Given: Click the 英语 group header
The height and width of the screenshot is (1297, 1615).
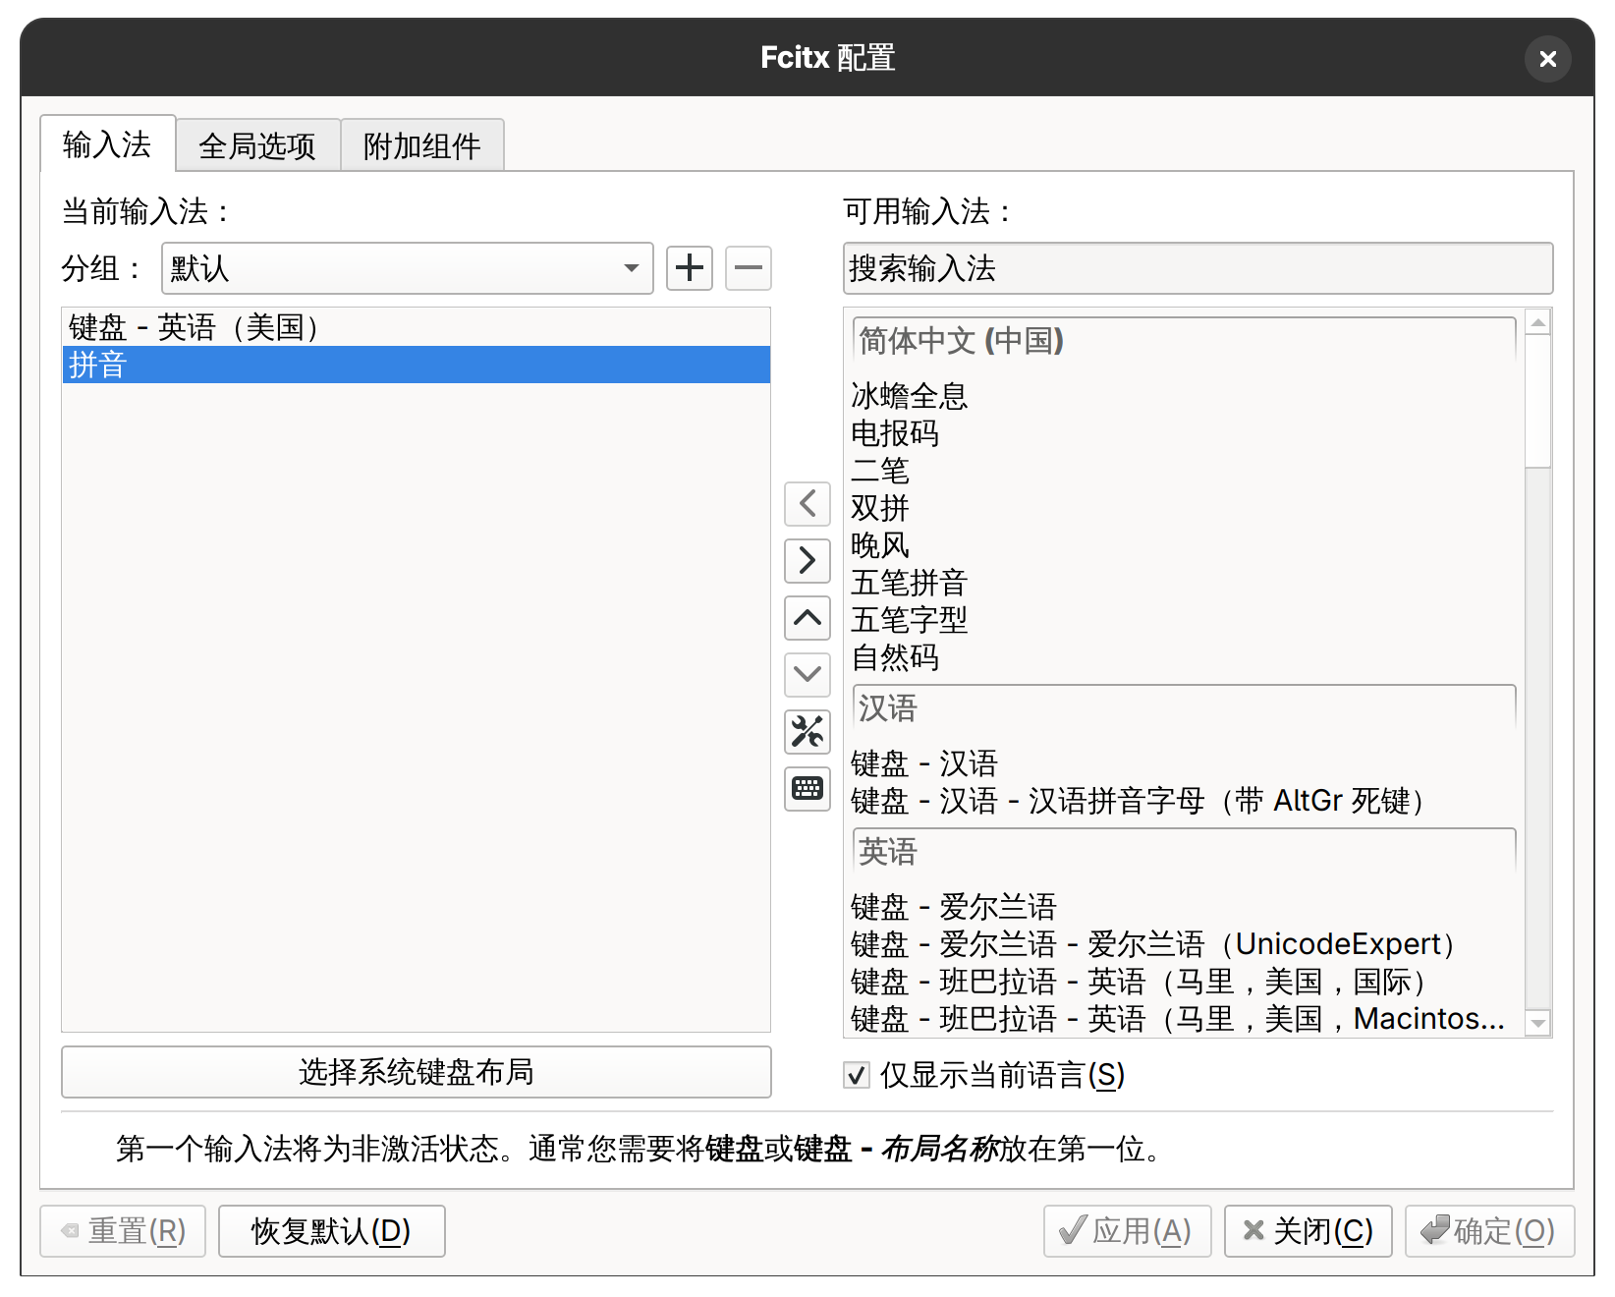Looking at the screenshot, I should pos(1184,852).
